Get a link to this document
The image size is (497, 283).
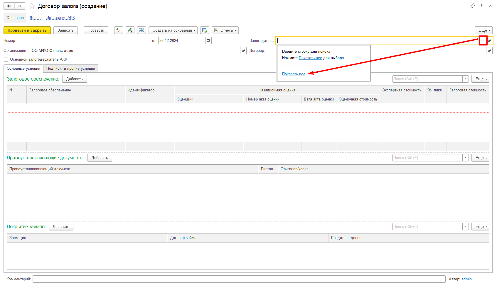coord(473,6)
